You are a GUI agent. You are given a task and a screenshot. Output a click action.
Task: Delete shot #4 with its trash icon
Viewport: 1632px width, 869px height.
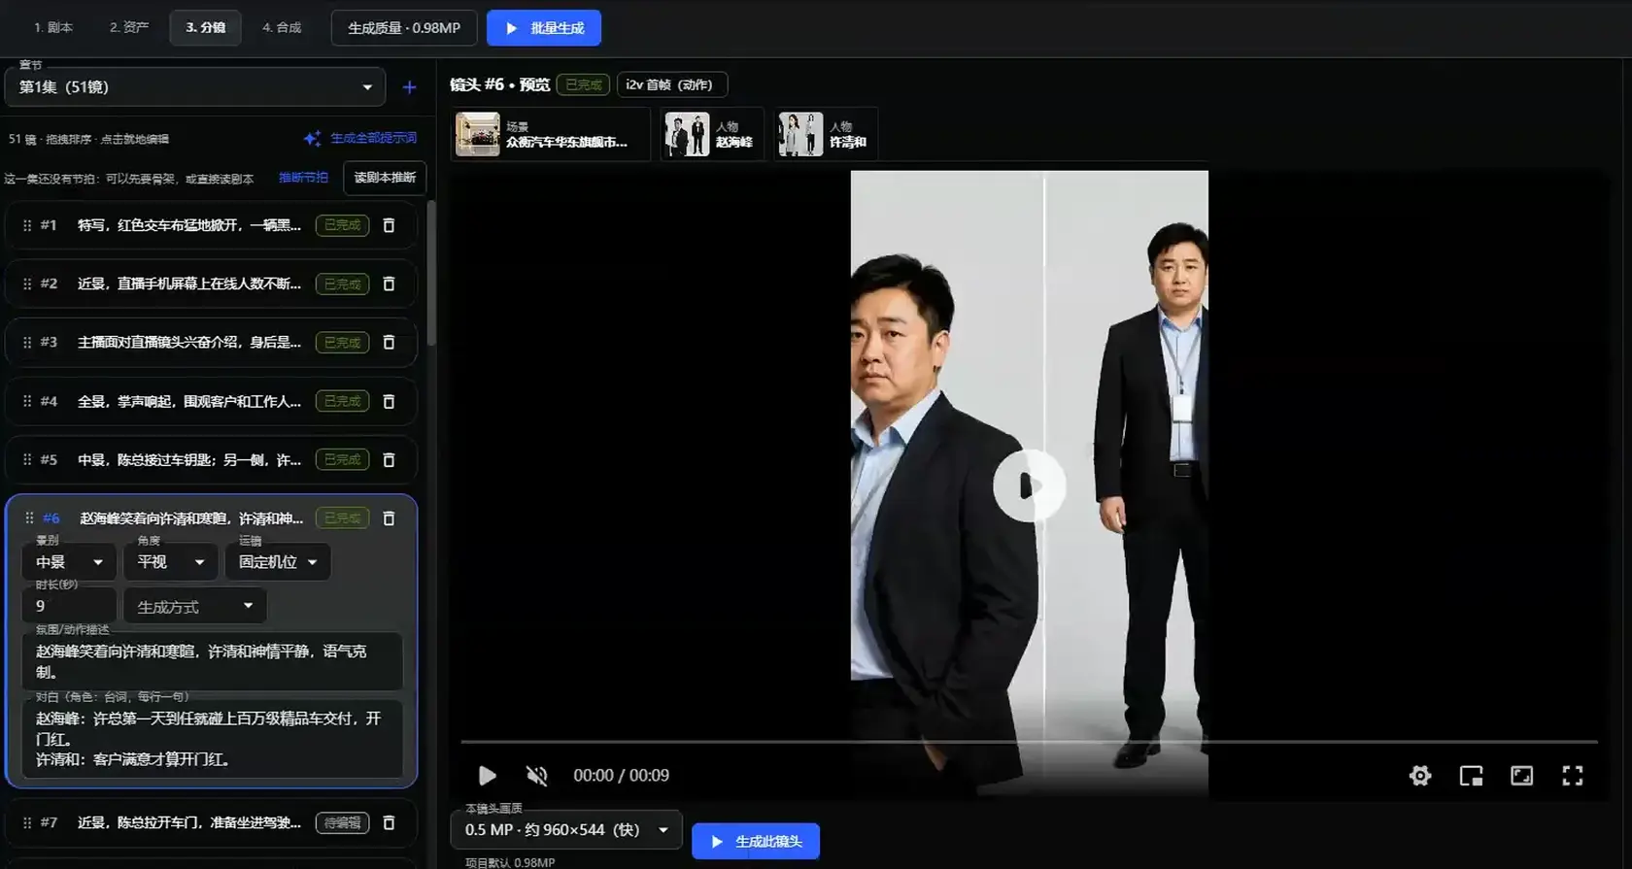(389, 401)
